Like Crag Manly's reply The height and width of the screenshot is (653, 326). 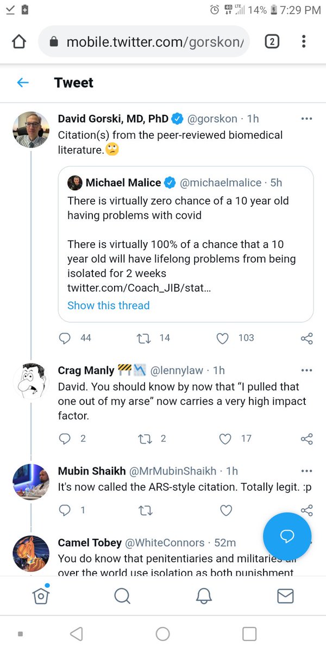point(225,439)
